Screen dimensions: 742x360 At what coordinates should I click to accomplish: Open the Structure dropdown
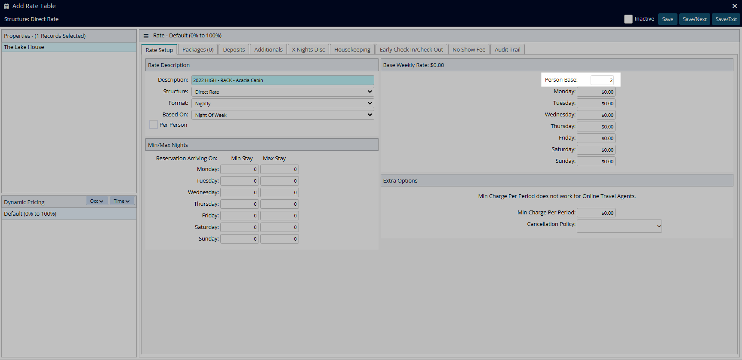[283, 92]
